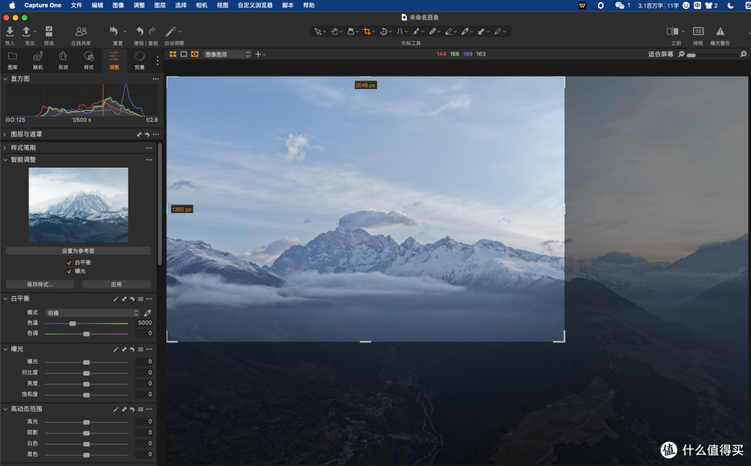Collapse the 智能调整 panel
Screen dimensions: 751x466
point(6,159)
